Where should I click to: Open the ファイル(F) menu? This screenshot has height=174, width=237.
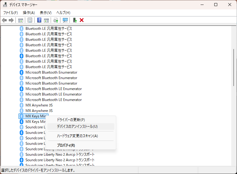(x=10, y=13)
